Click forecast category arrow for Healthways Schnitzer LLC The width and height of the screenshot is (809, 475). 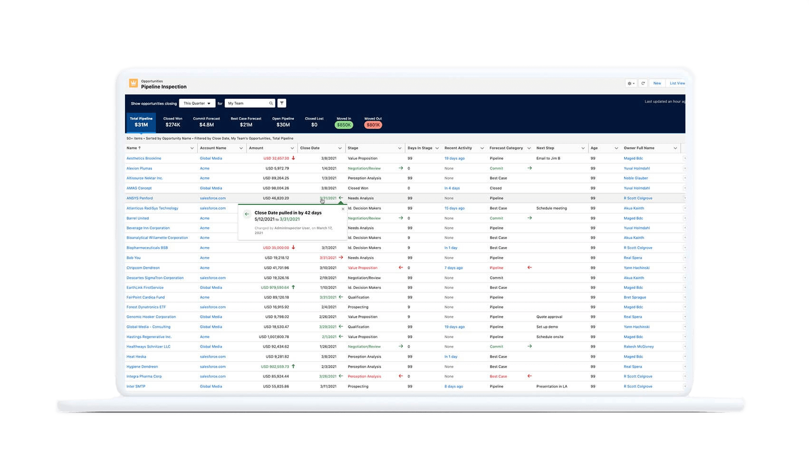(530, 346)
